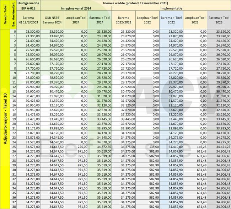Viewport: 231px width, 209px height.
Task: Click Barema 2022/2023 value 34.275,00 in row 23
Action: click(x=124, y=138)
